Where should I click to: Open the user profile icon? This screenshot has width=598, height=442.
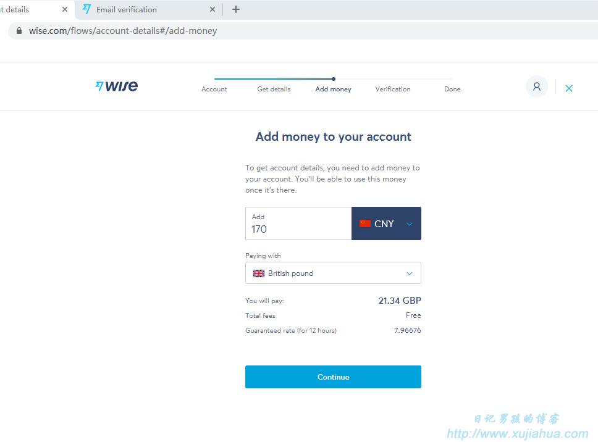(x=537, y=87)
